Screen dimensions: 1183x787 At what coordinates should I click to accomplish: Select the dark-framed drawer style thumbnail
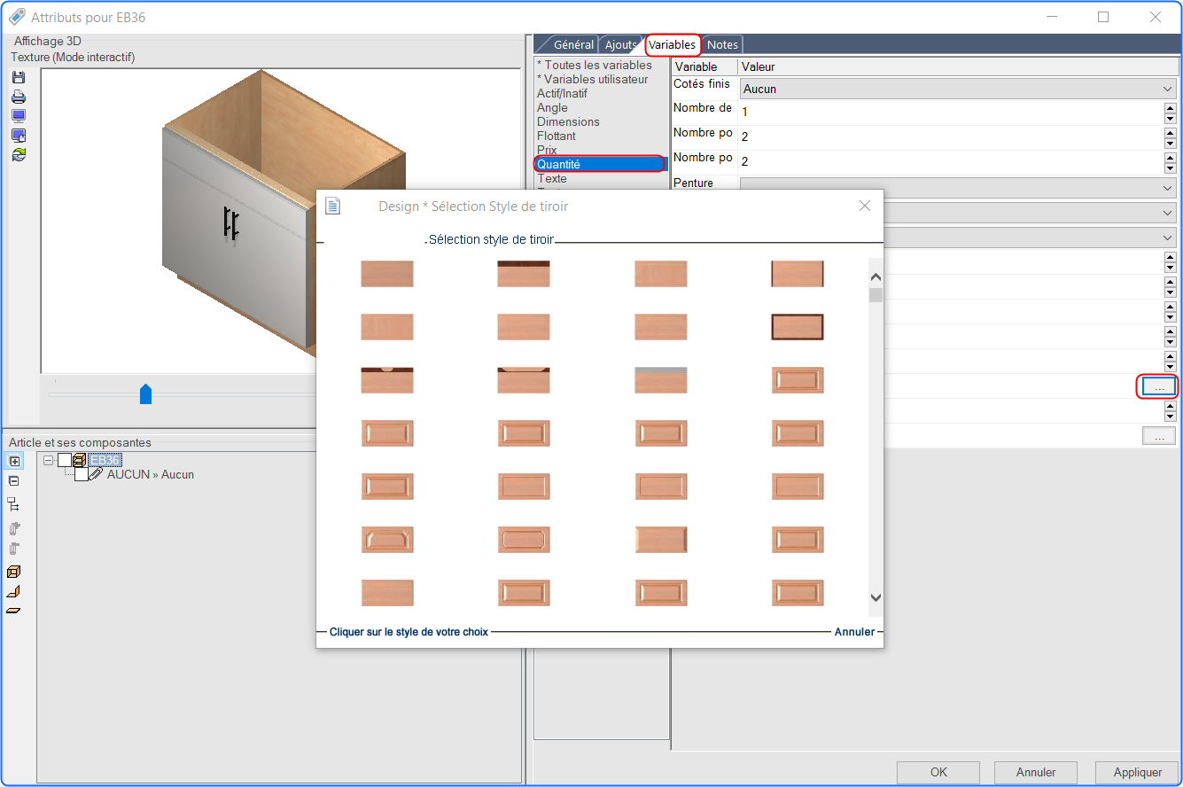point(798,327)
